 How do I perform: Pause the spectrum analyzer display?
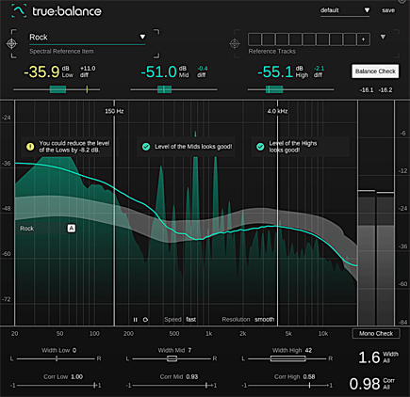click(135, 320)
